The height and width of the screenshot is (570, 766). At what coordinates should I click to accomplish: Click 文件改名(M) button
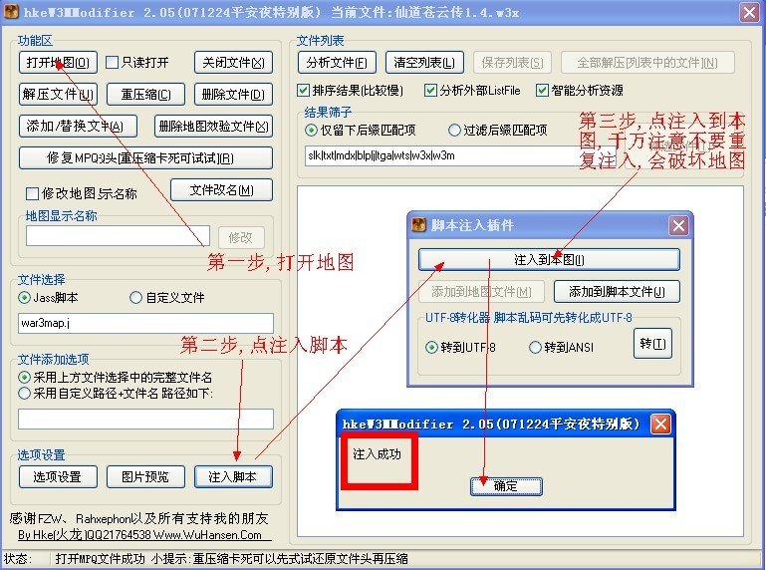click(221, 189)
